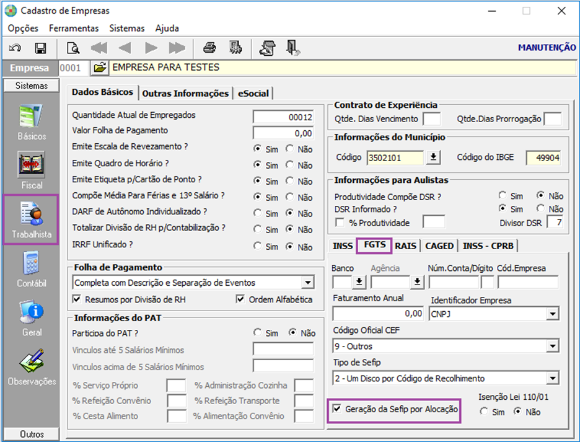Screen dimensions: 580x442
Task: Click the Cadastro de Empresas title icon
Action: (11, 11)
